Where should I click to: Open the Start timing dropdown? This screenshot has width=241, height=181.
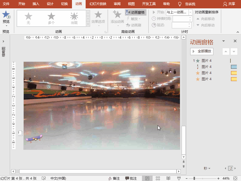click(191, 12)
